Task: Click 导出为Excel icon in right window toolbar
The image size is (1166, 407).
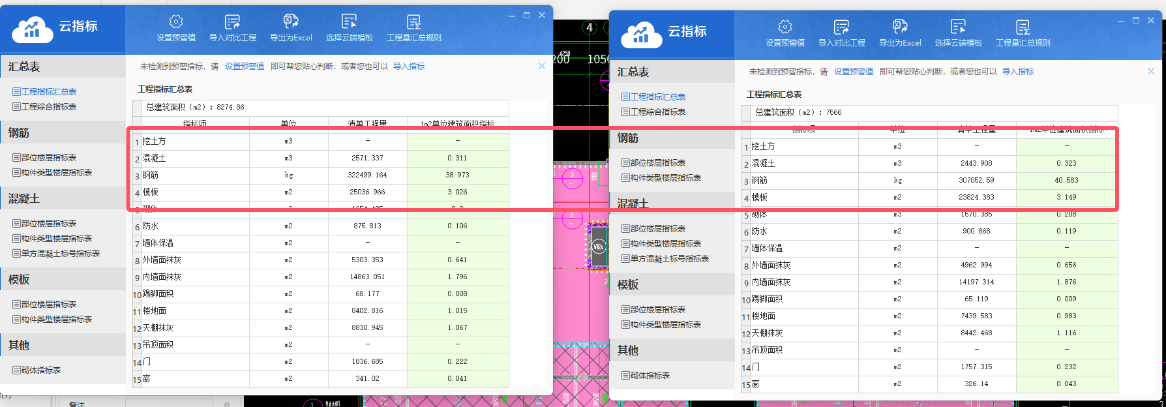Action: tap(900, 27)
